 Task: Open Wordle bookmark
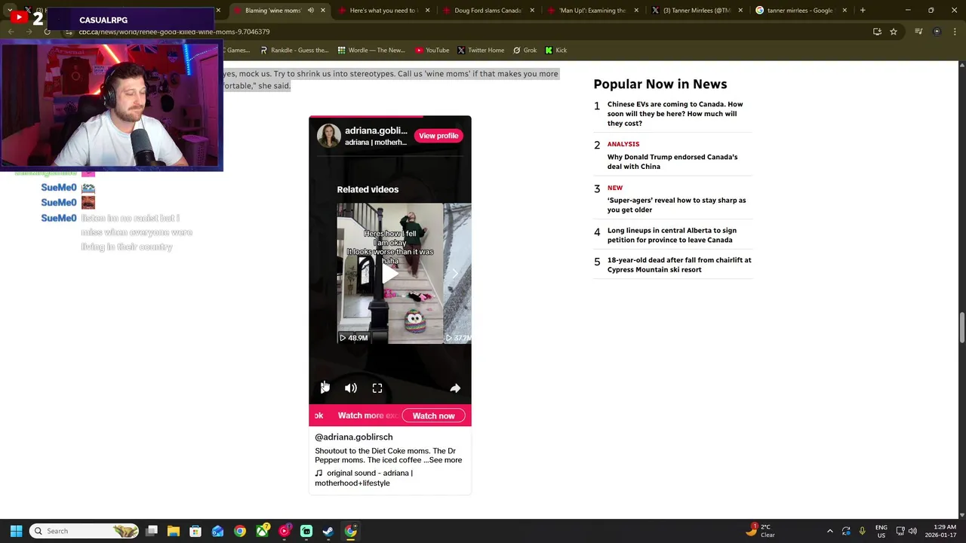pos(371,51)
